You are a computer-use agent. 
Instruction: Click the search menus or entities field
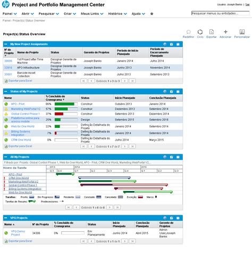(x=220, y=13)
